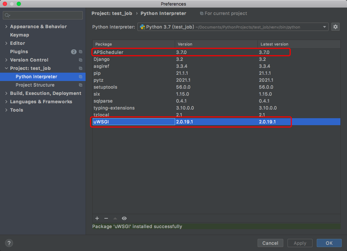347x251 pixels.
Task: Click the copy icon next to Python Interpreter
Action: click(80, 76)
